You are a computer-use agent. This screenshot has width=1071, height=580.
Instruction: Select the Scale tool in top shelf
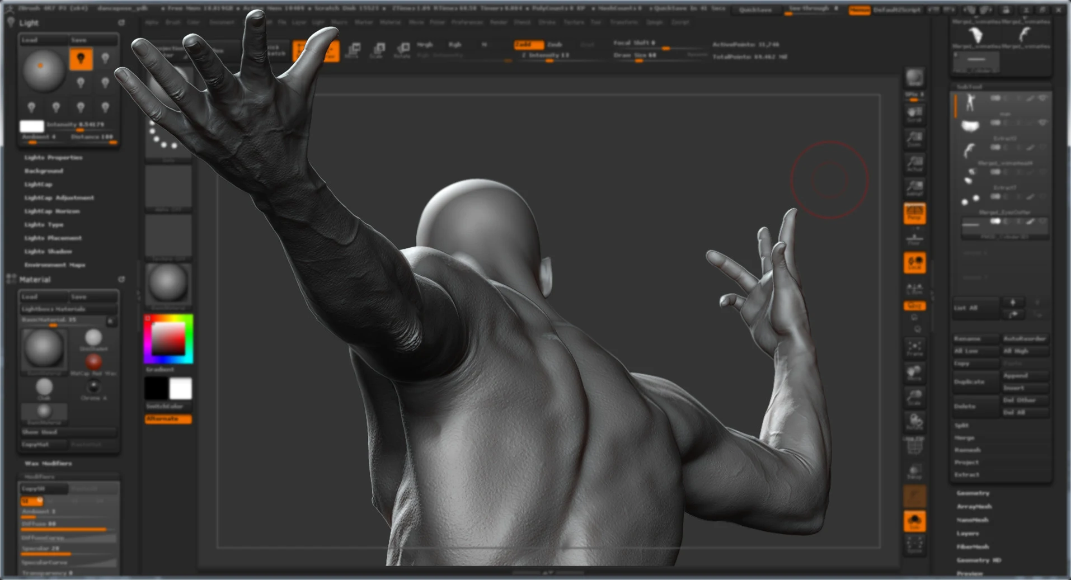pyautogui.click(x=378, y=50)
